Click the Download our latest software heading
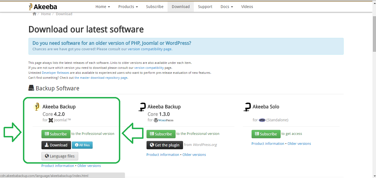 click(86, 29)
